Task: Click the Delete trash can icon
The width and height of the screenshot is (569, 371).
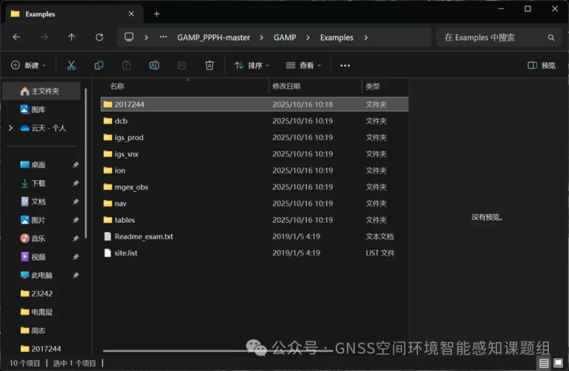Action: [x=209, y=66]
